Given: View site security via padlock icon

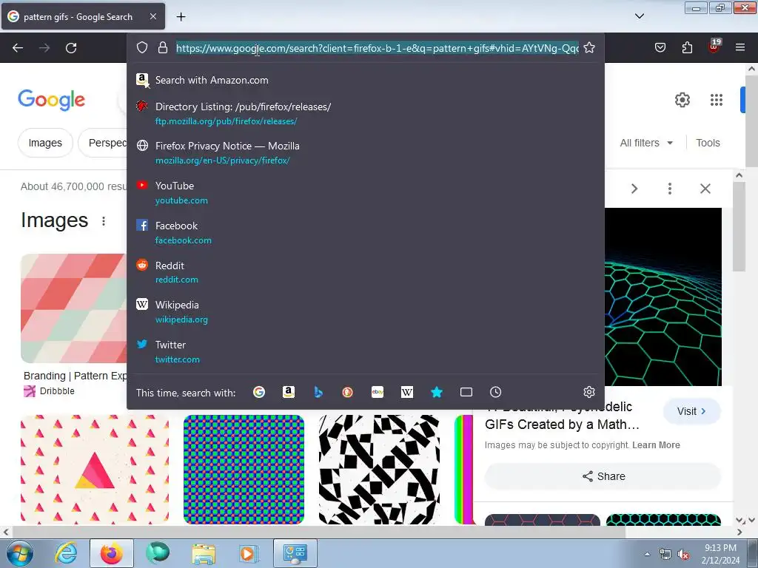Looking at the screenshot, I should coord(163,48).
